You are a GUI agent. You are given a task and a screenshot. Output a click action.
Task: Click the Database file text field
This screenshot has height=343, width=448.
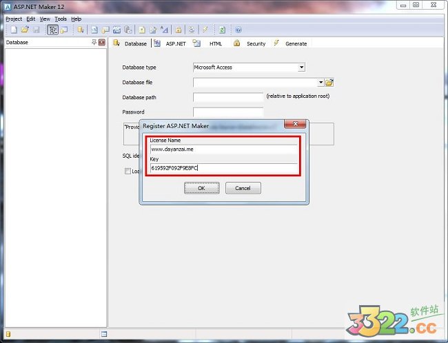pos(256,83)
